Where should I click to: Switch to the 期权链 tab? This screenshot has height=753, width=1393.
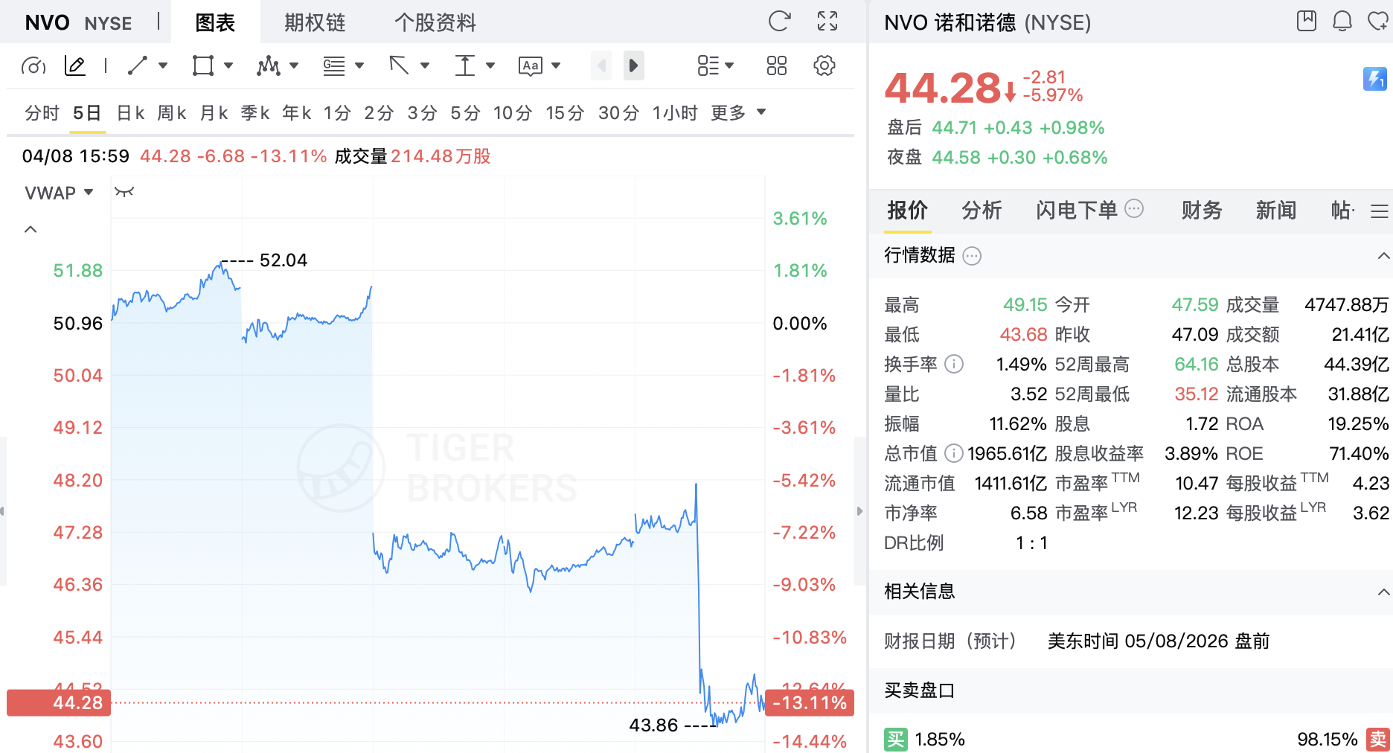pyautogui.click(x=316, y=23)
